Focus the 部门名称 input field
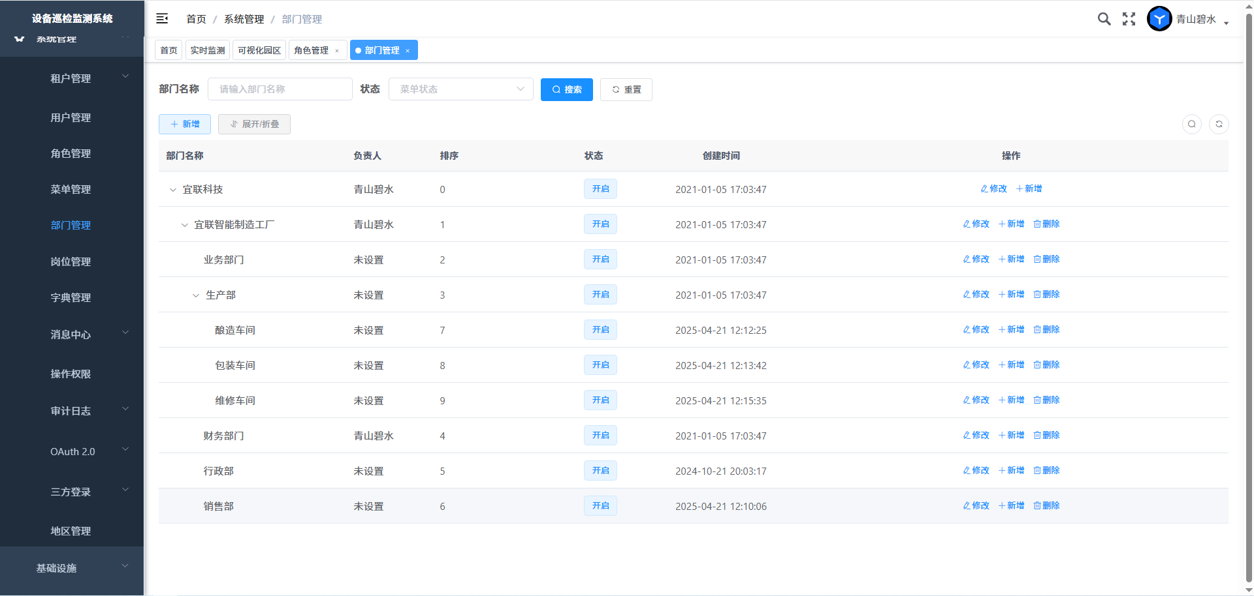 click(x=280, y=89)
